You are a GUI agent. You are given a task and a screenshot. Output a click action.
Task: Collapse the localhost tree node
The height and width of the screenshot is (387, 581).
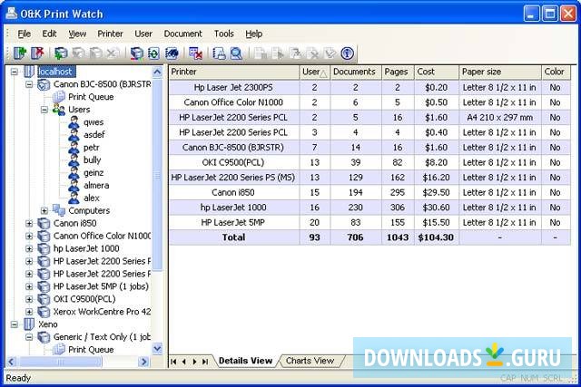15,71
